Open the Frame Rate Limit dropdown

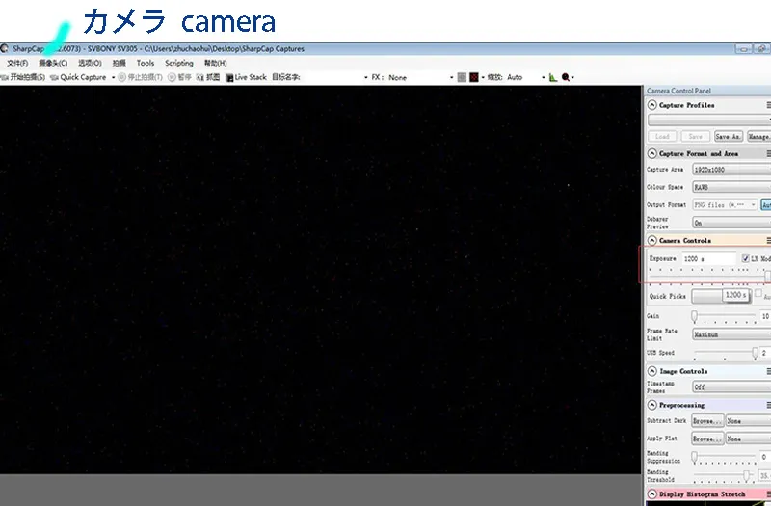(x=731, y=334)
